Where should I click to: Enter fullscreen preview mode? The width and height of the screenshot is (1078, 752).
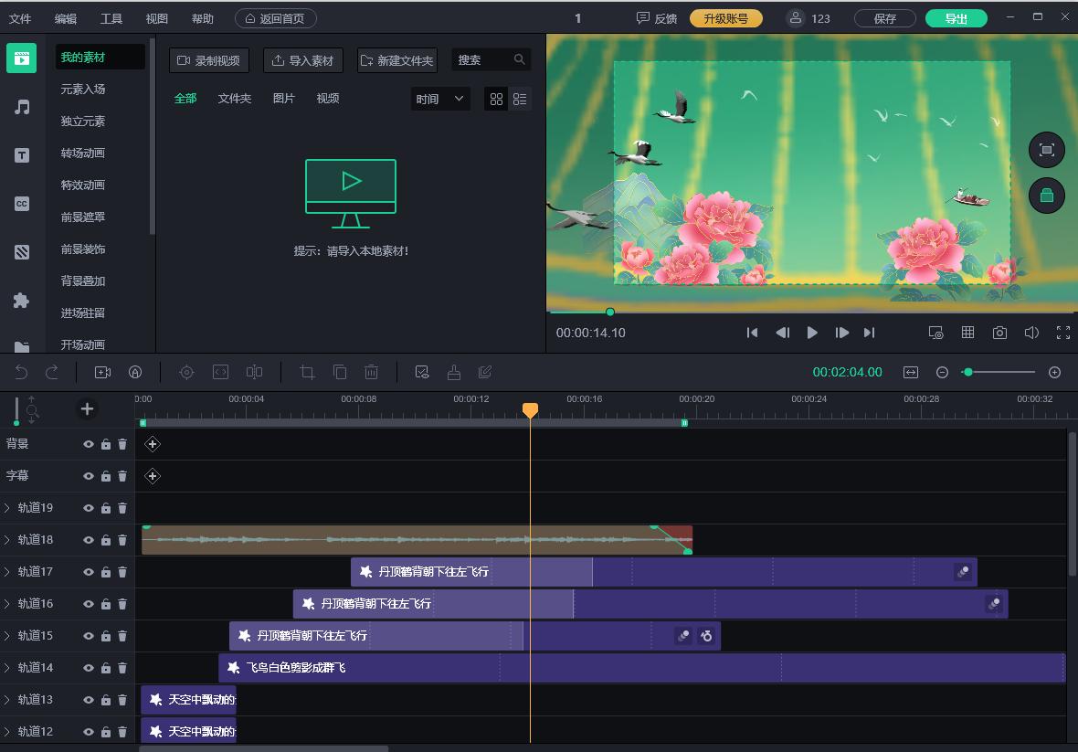1063,333
